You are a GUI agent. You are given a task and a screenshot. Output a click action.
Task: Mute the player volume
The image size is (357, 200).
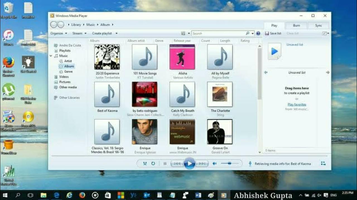point(214,164)
